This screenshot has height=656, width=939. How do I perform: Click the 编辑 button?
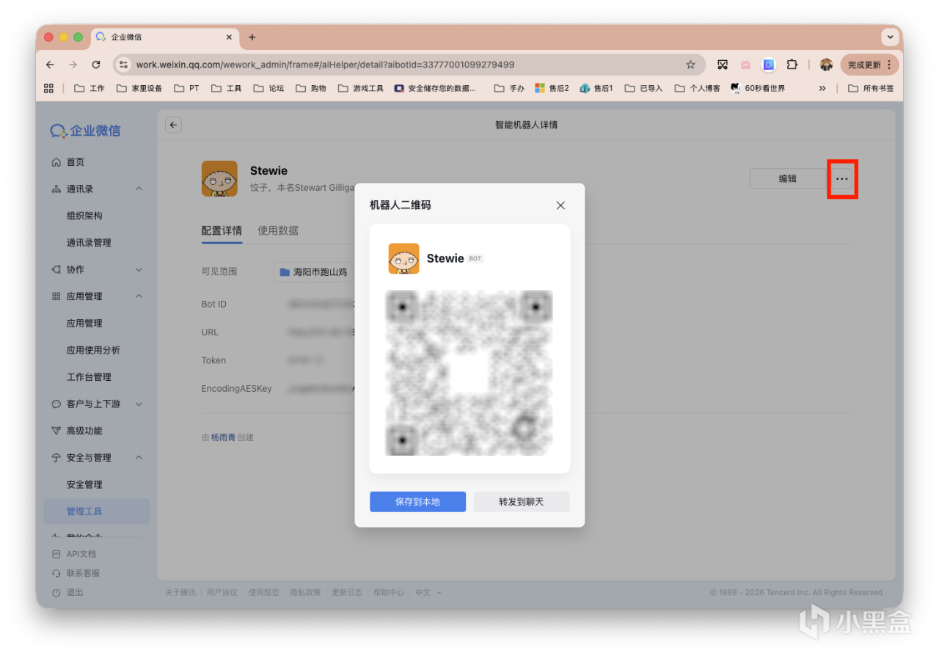coord(788,178)
